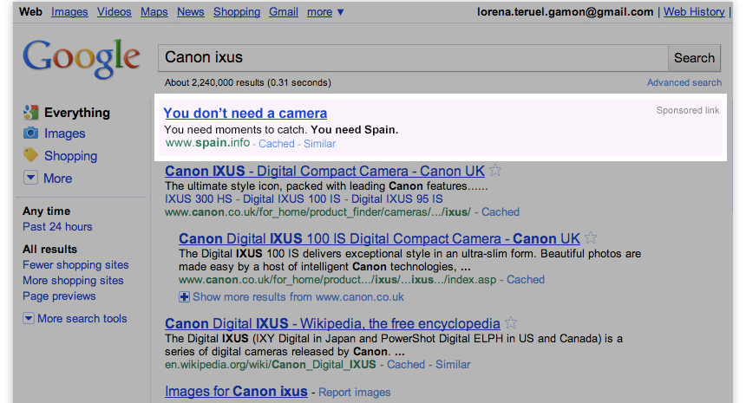Expand More search tools arrow
746x403 pixels.
point(29,318)
